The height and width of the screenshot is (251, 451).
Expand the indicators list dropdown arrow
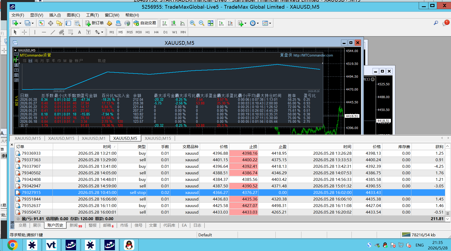pos(245,23)
